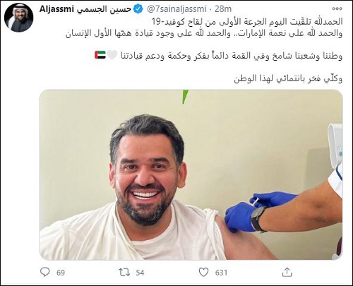Image resolution: width=353 pixels, height=286 pixels.
Task: Click the 54 retweets count
Action: [x=140, y=273]
